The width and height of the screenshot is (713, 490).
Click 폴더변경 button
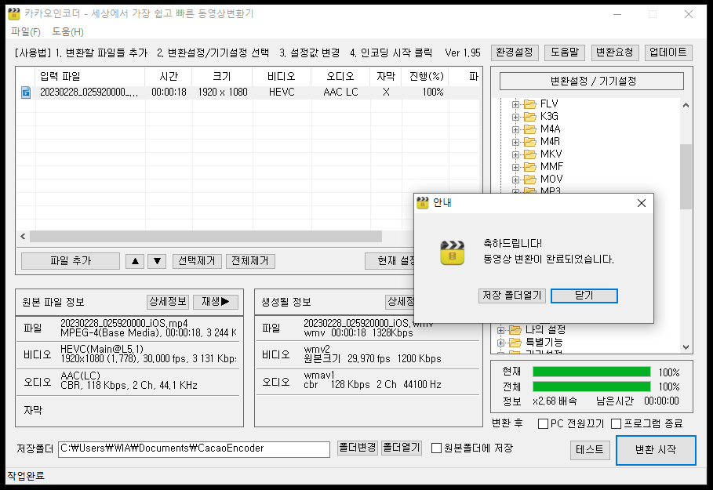(357, 448)
